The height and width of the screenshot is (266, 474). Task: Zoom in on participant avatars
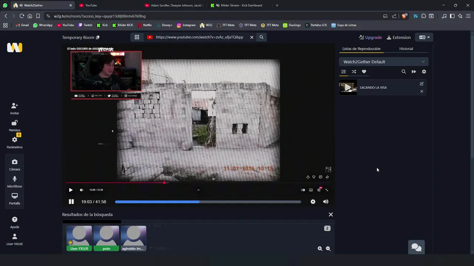click(x=320, y=249)
